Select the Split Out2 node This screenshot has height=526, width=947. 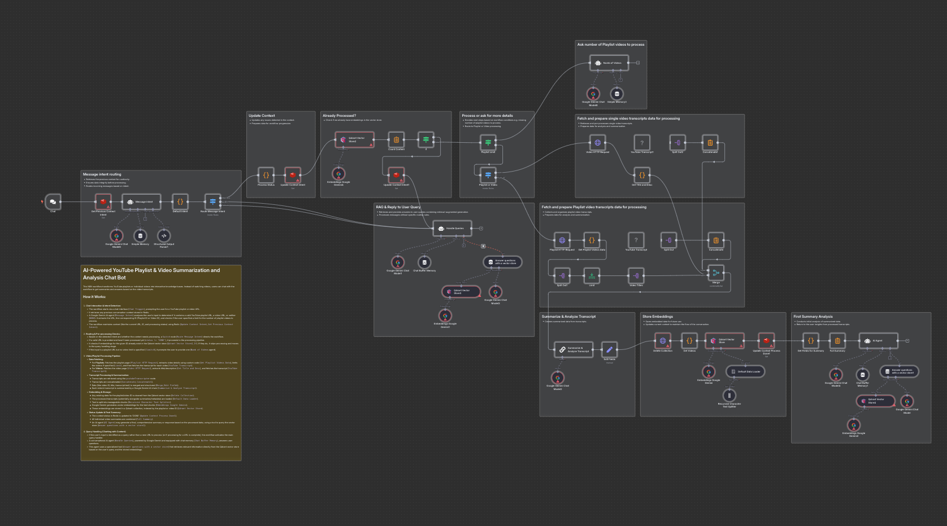[677, 143]
